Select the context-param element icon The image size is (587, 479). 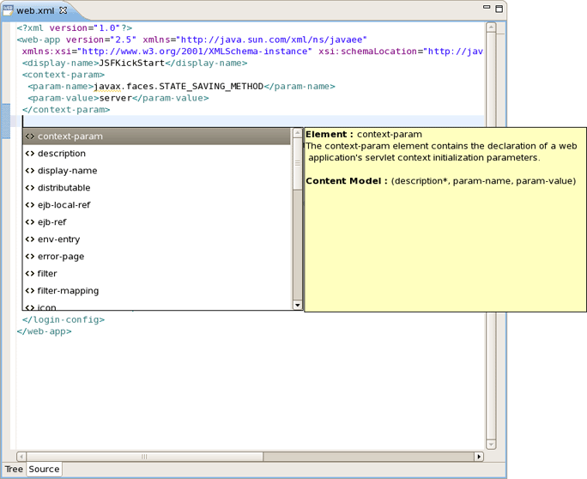[x=30, y=136]
